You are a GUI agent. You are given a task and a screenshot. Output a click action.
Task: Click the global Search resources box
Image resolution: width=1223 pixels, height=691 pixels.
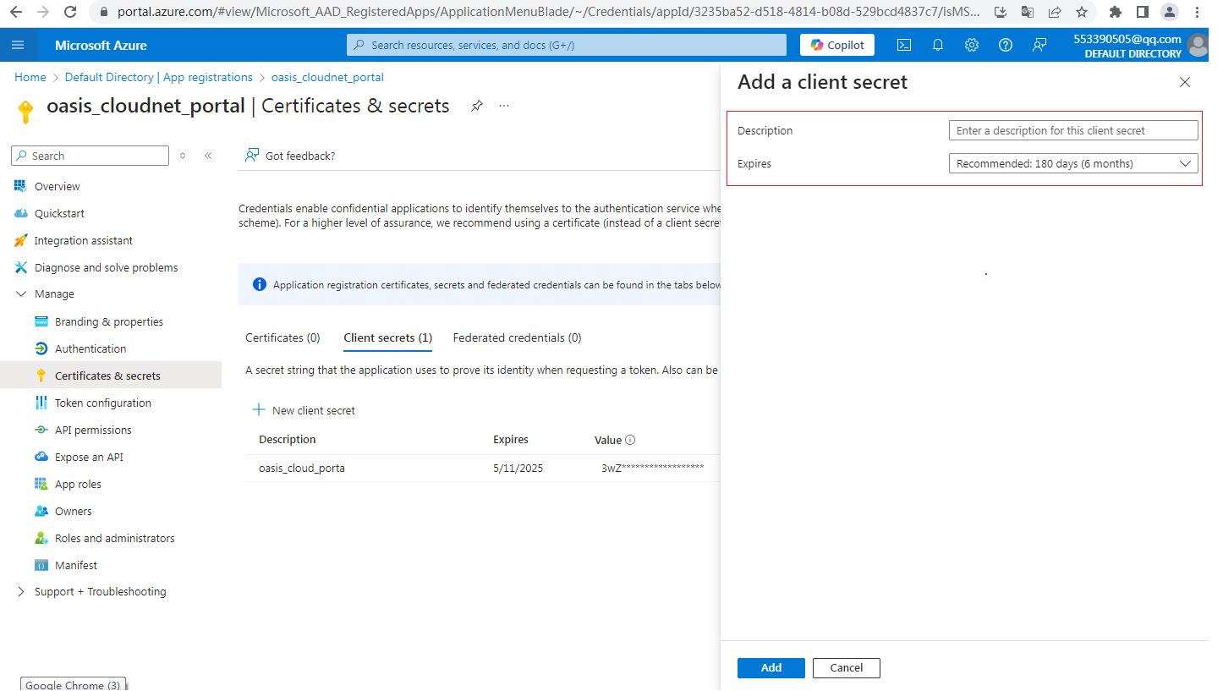(x=567, y=45)
